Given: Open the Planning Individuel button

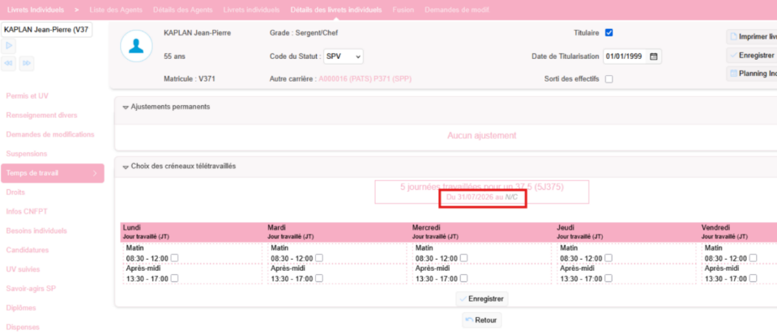Looking at the screenshot, I should 752,74.
